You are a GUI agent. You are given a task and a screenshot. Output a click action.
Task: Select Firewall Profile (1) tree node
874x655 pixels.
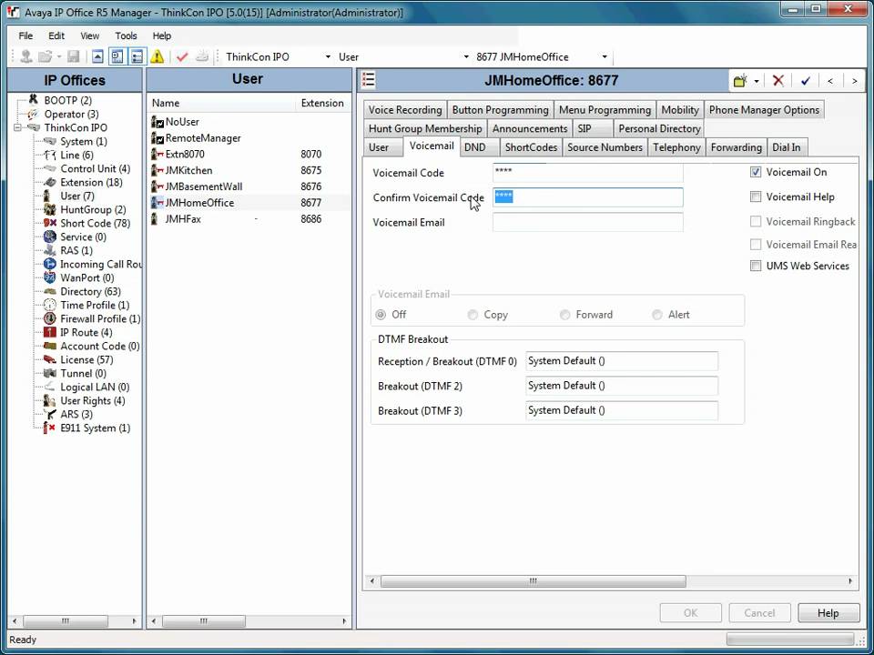click(100, 319)
